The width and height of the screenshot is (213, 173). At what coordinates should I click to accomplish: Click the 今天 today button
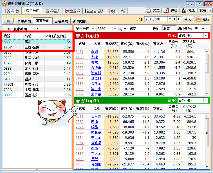[187, 19]
